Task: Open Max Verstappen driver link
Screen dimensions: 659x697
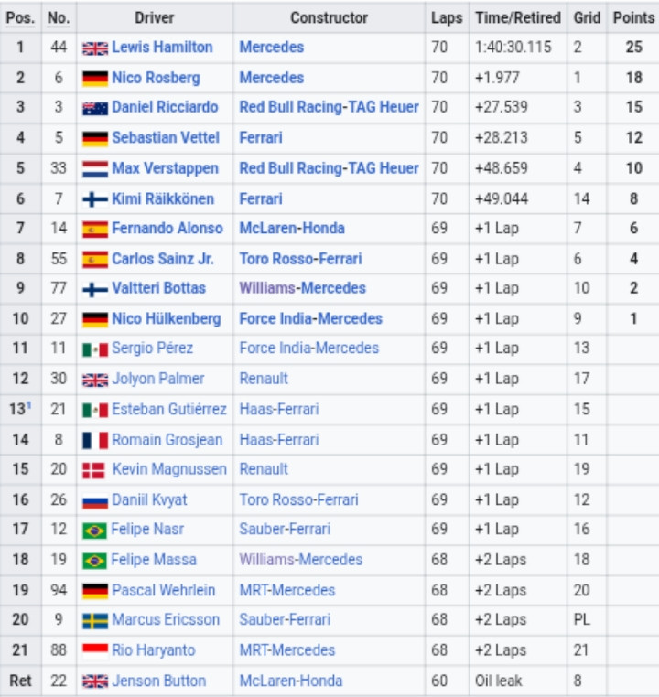Action: pyautogui.click(x=165, y=168)
